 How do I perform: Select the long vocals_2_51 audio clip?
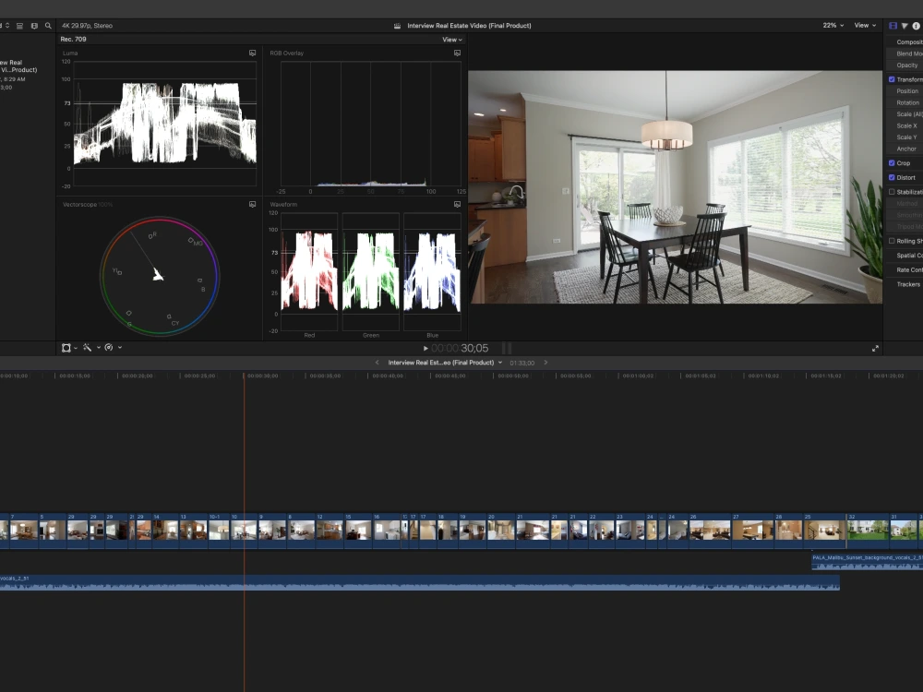point(420,582)
